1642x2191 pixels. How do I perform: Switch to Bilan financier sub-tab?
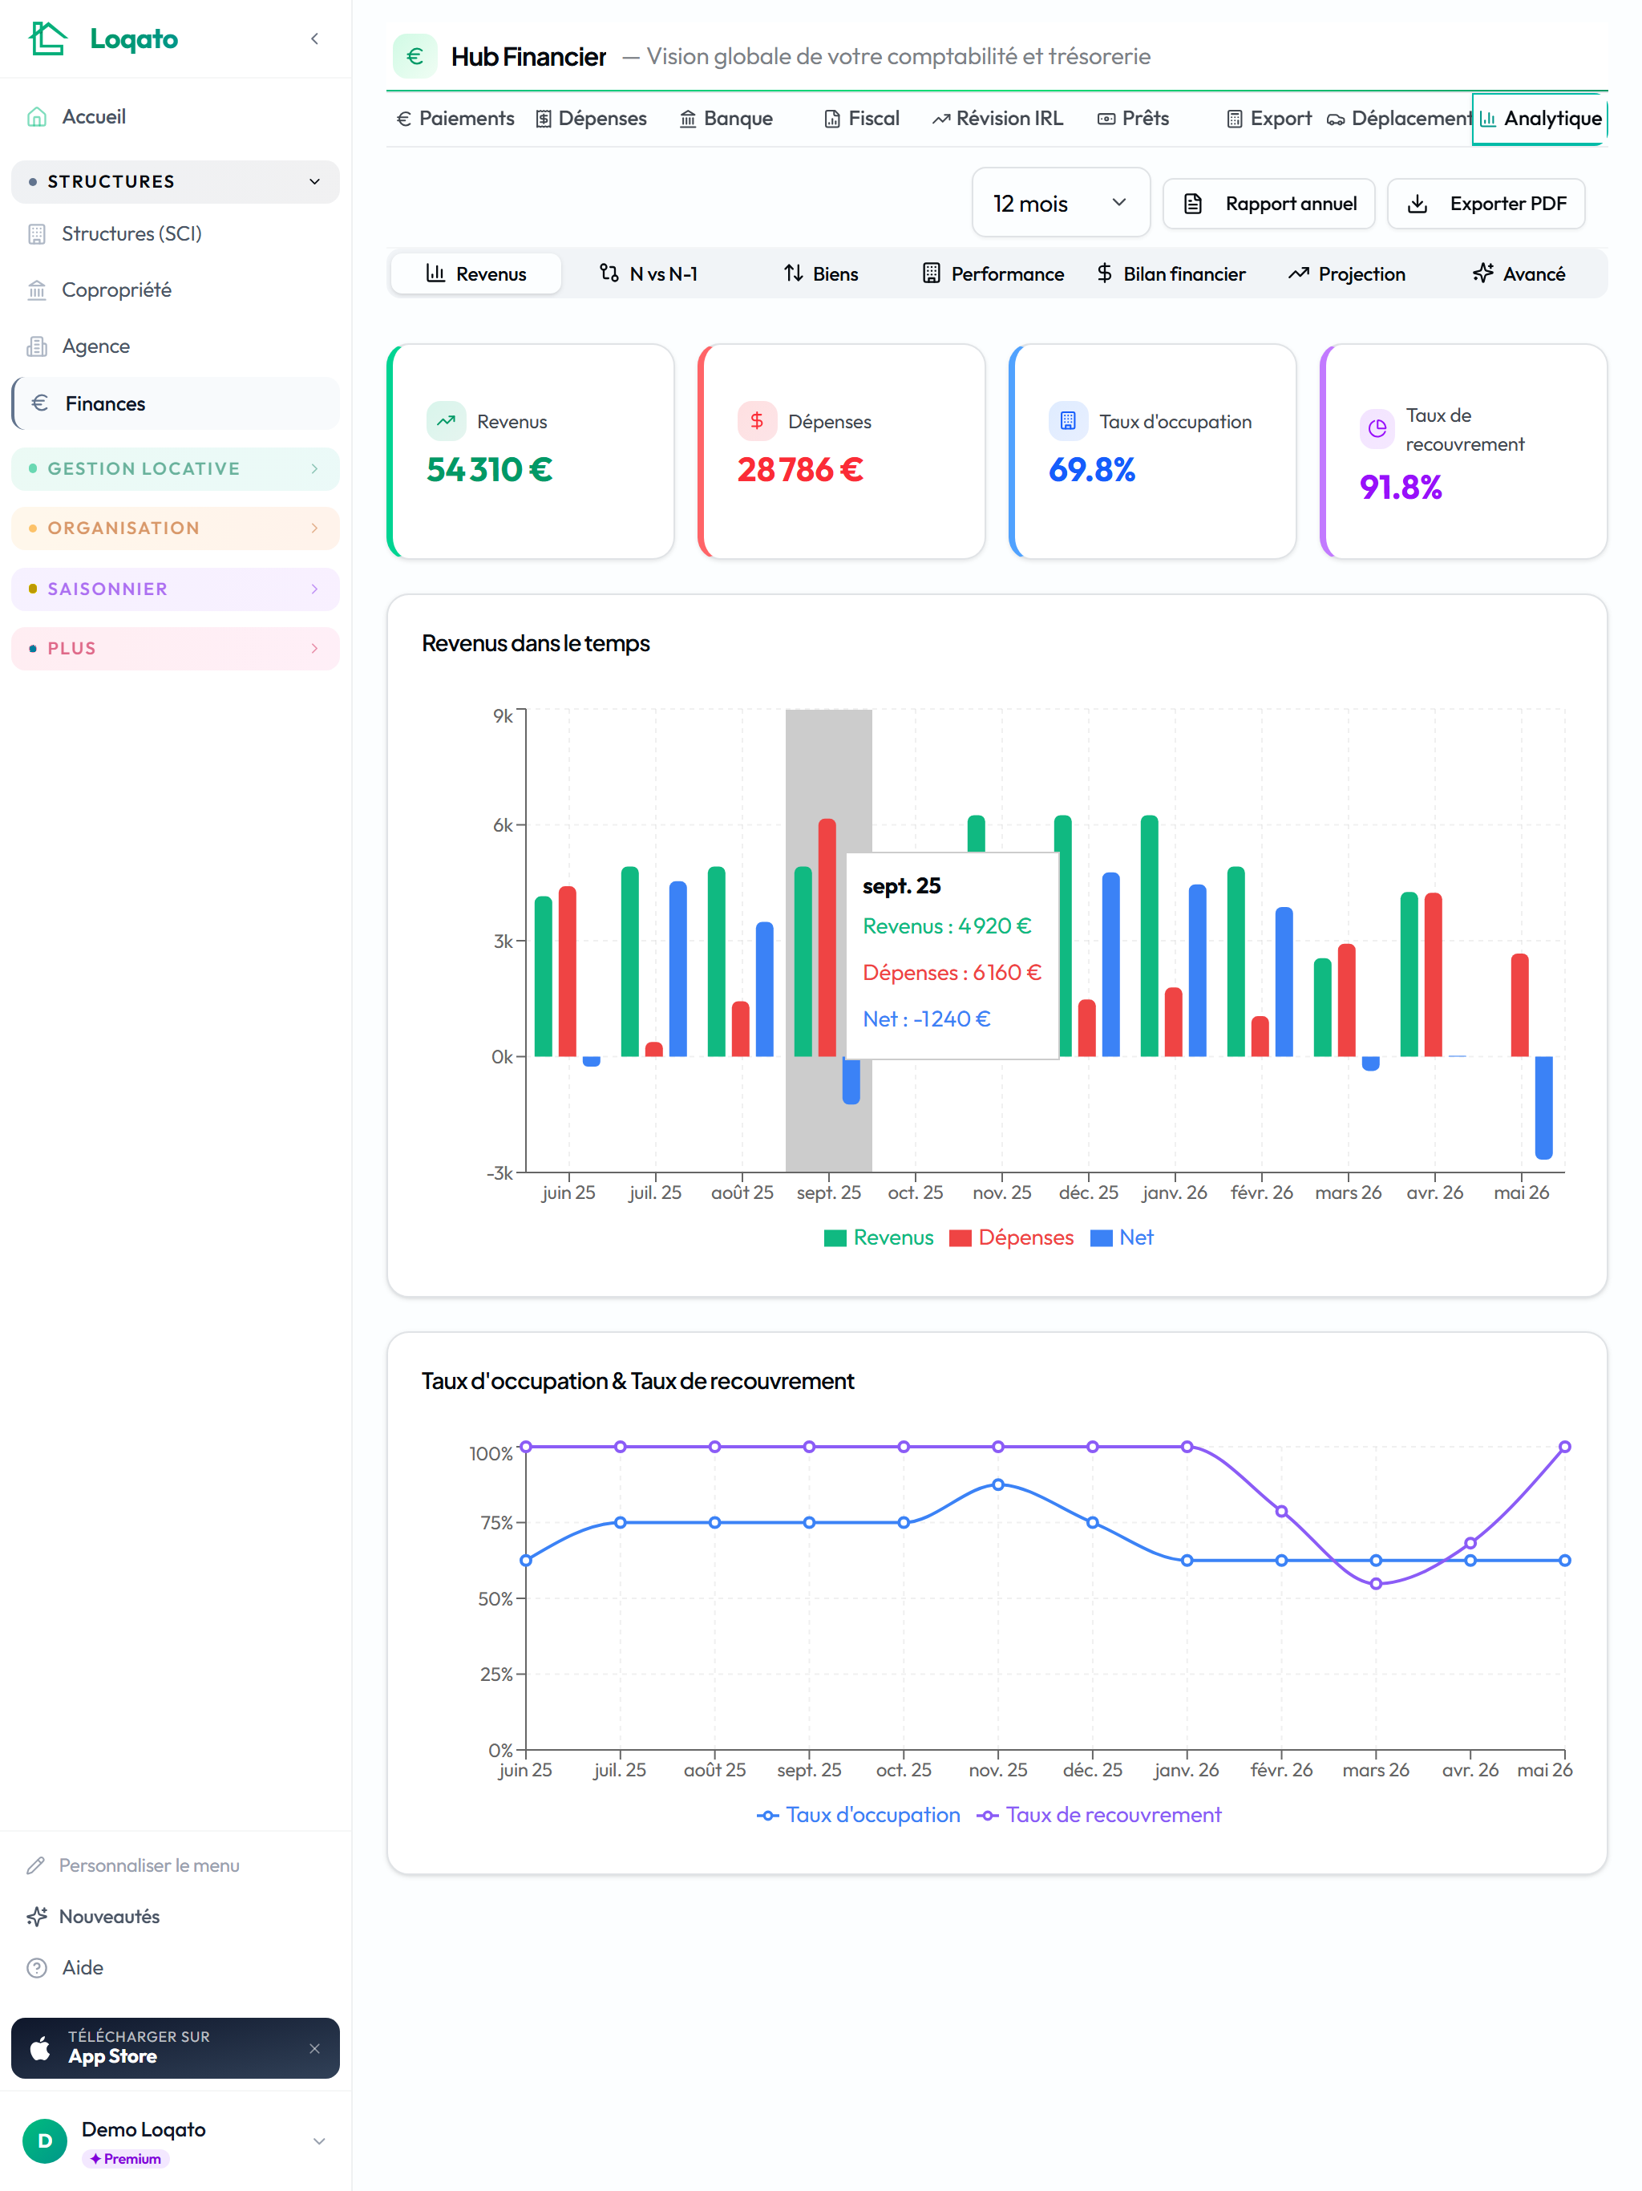[x=1171, y=273]
